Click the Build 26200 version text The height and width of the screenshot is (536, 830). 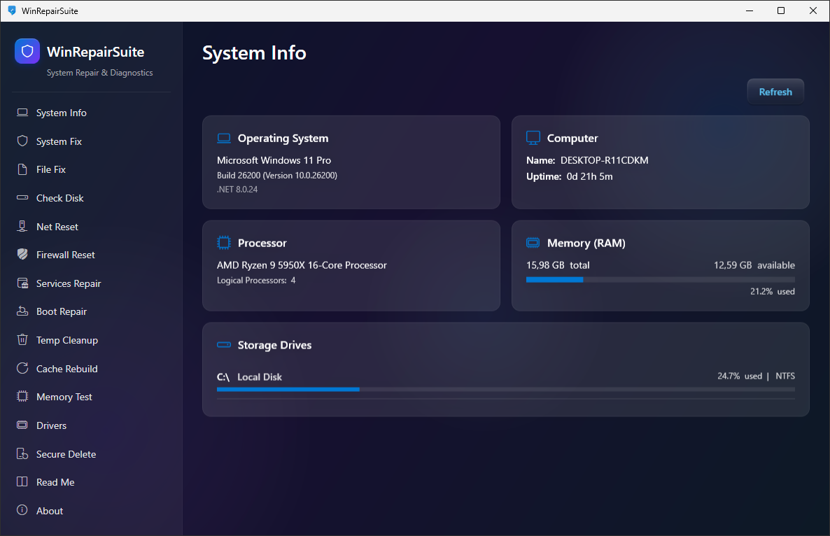[277, 175]
